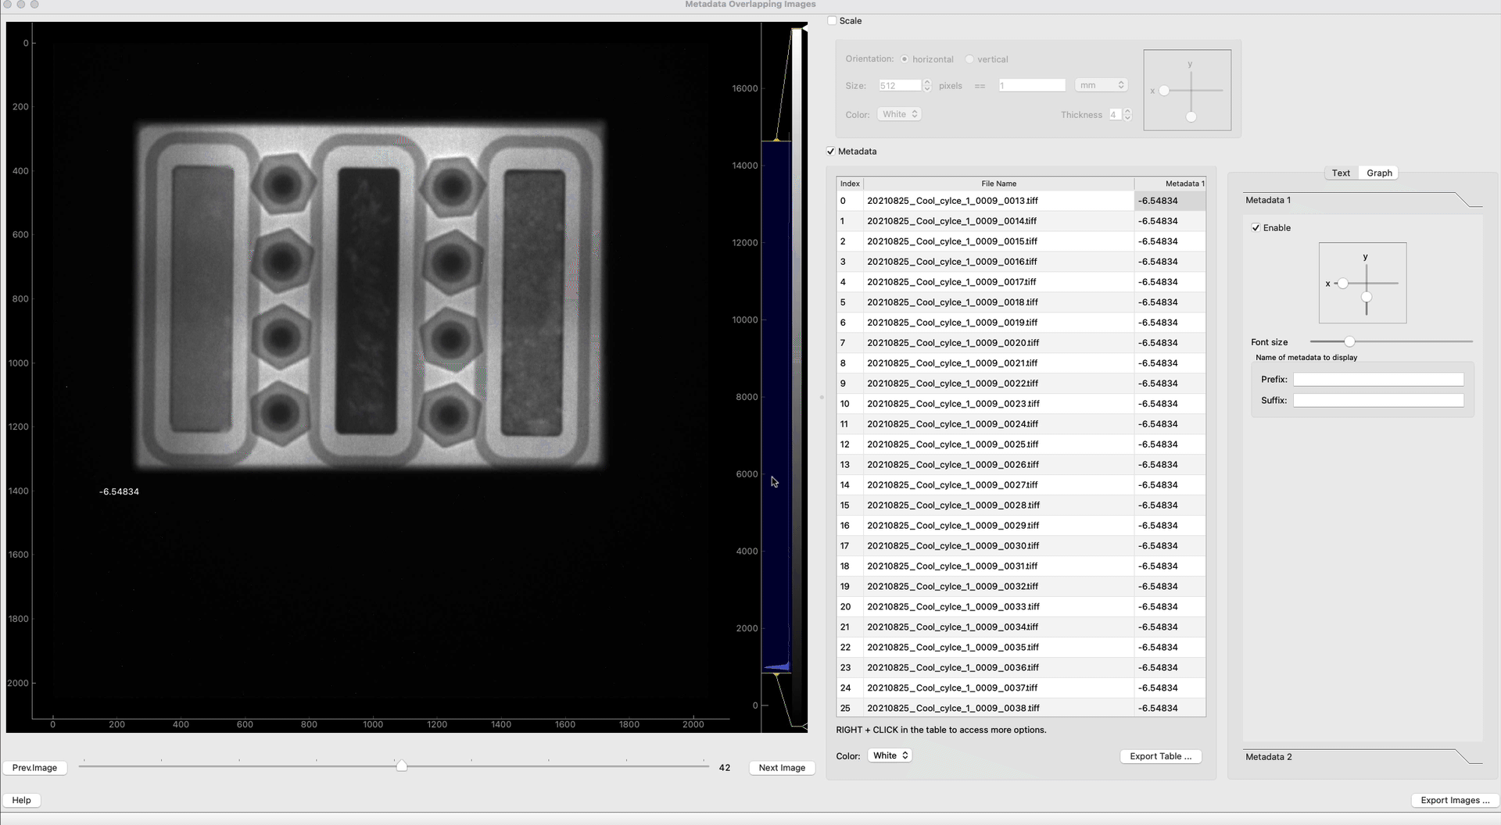Open the metadata Color dropdown below table
Screen dimensions: 1501x825
[890, 755]
